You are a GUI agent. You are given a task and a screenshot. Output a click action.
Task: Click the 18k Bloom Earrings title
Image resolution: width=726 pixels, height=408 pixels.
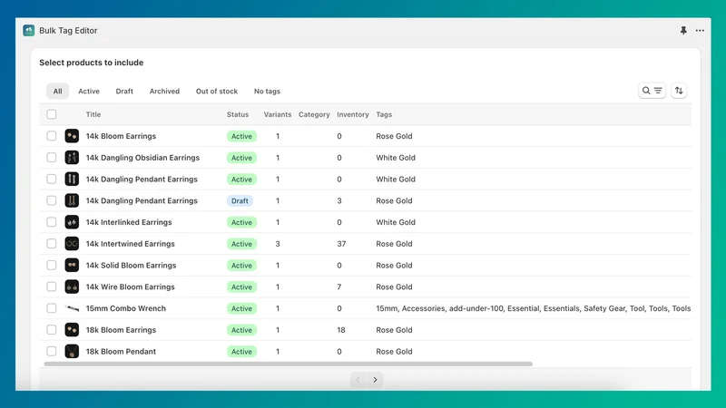click(121, 330)
